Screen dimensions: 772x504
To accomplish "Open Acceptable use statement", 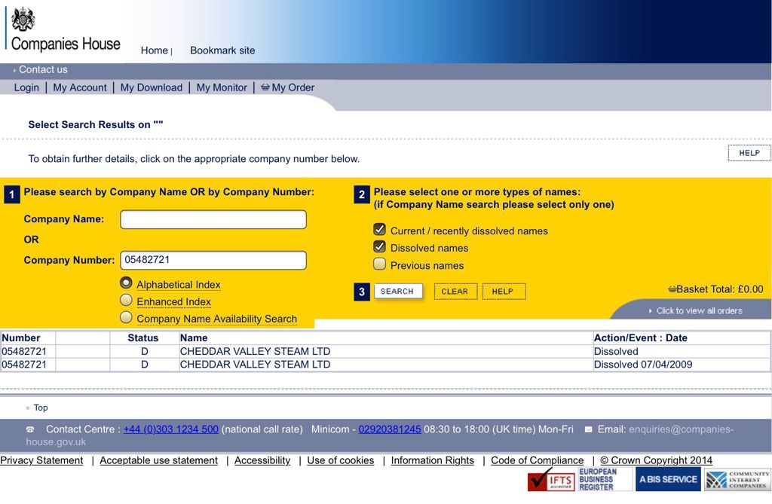I will tap(158, 460).
